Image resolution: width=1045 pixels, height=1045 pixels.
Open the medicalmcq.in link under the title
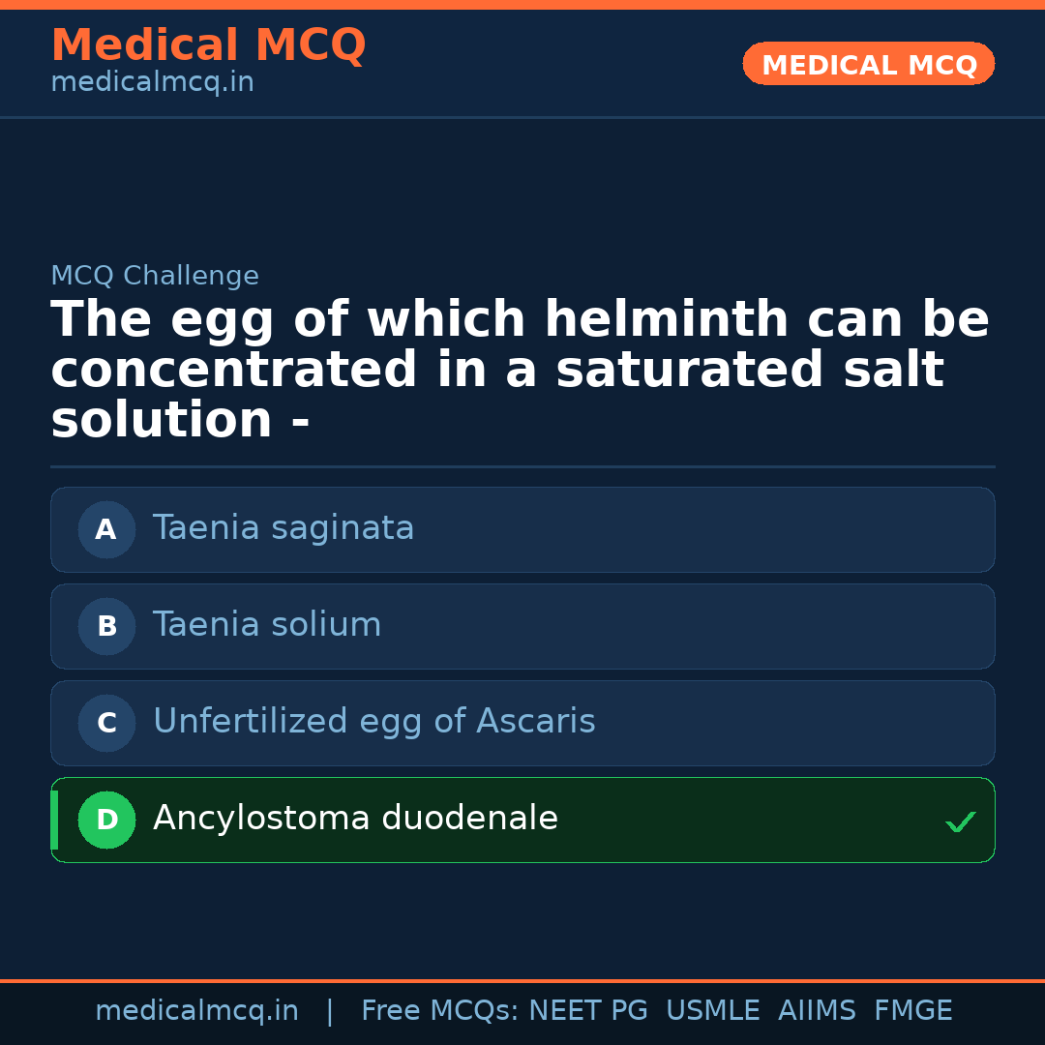[152, 83]
